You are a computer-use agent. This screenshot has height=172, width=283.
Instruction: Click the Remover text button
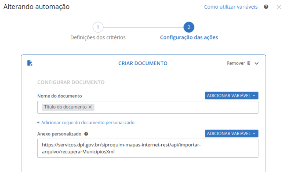click(x=236, y=63)
